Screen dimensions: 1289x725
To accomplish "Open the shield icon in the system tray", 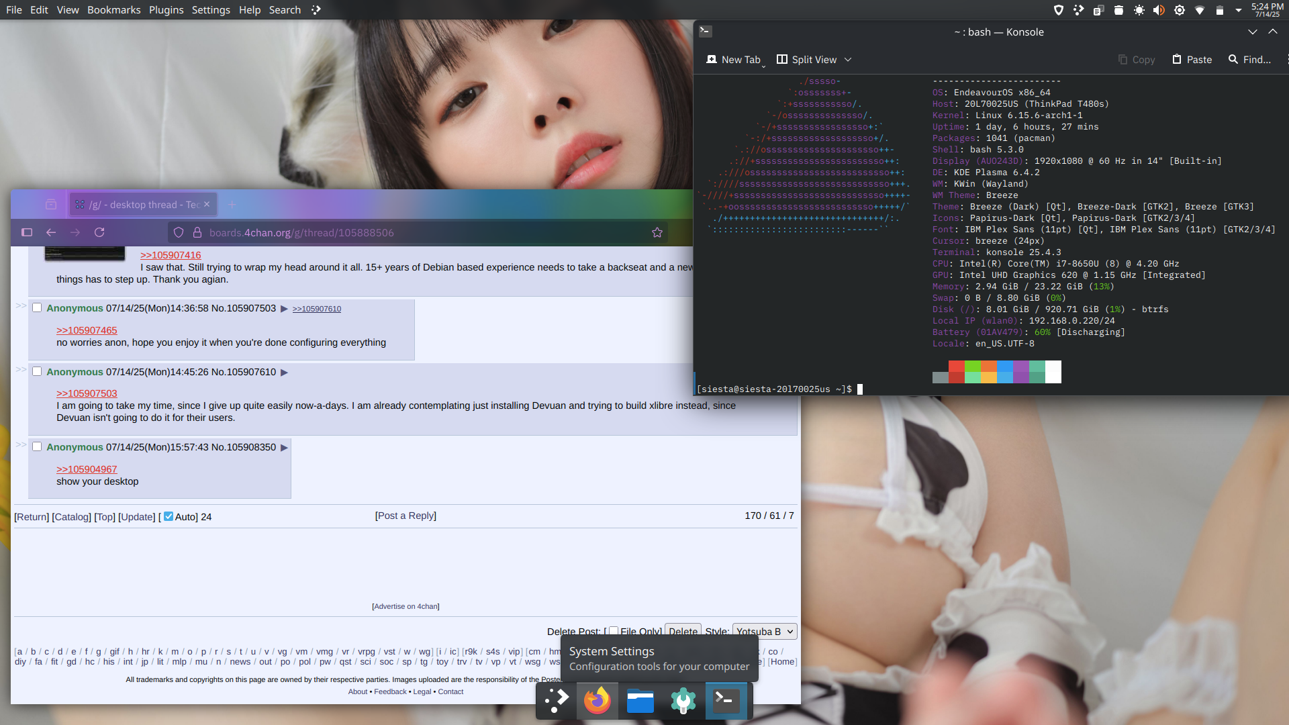I will click(1059, 10).
